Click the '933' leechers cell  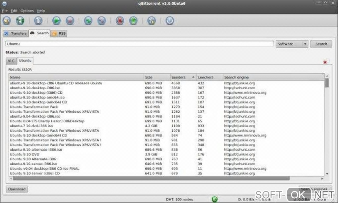tap(201, 126)
